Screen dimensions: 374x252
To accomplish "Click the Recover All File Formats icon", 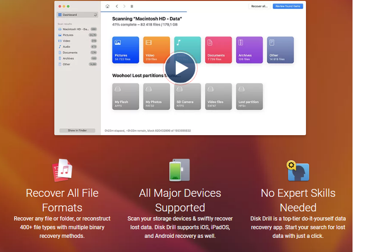I will [62, 170].
